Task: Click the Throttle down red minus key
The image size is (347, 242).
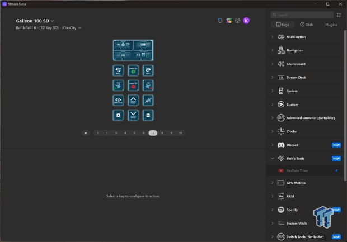Action: (x=133, y=86)
